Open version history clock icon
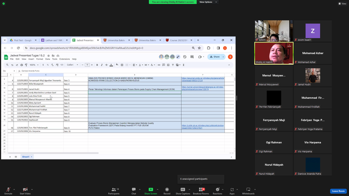Image resolution: width=349 pixels, height=196 pixels. (x=185, y=57)
